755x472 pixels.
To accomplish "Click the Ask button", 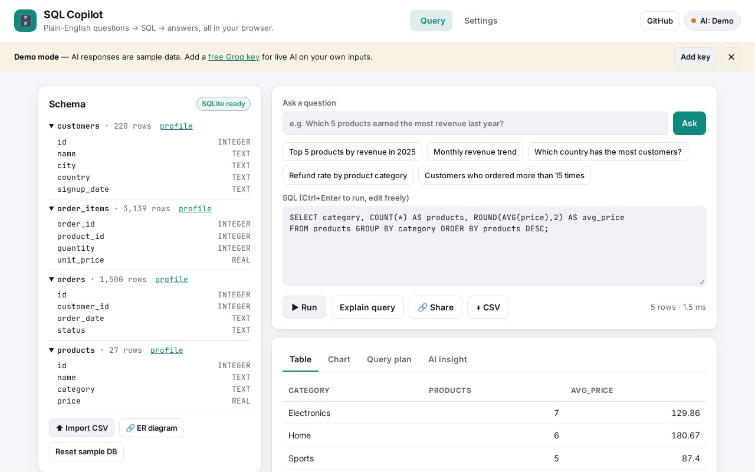I will tap(690, 123).
